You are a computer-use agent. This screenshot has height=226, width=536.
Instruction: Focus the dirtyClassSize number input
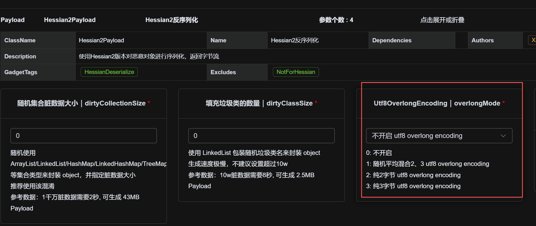click(261, 136)
